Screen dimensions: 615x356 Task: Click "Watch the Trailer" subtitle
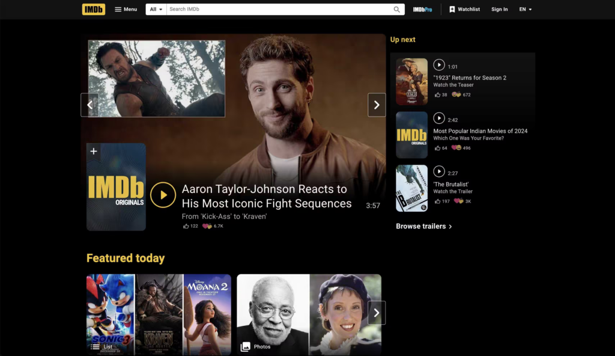click(x=453, y=191)
